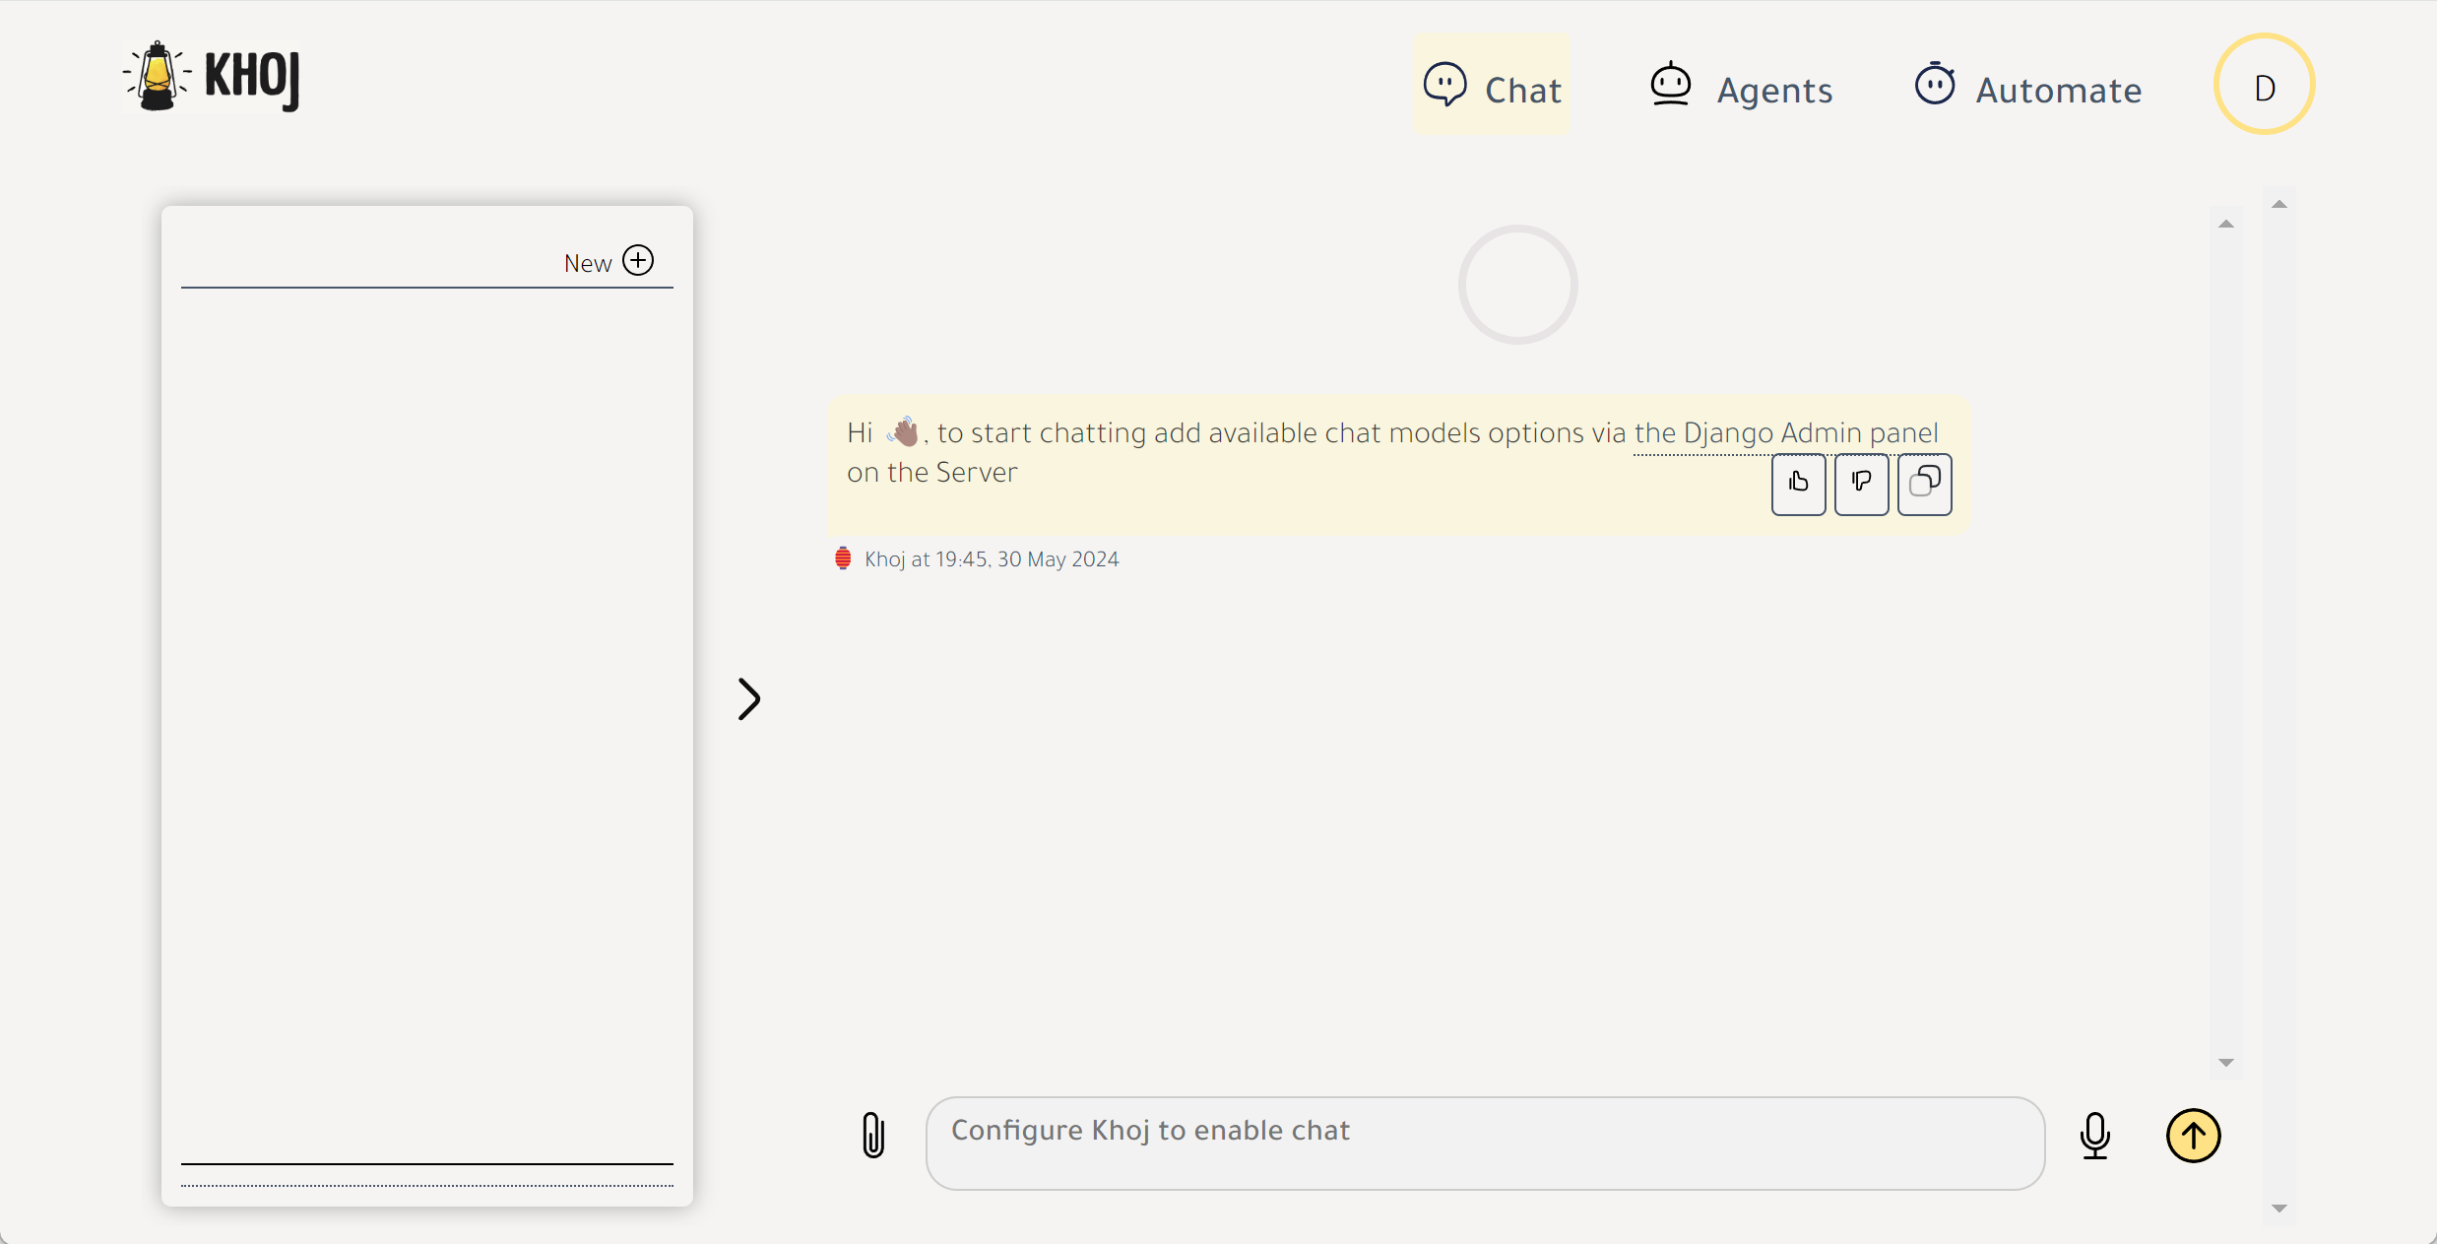2437x1244 pixels.
Task: Click the chat scrollbar down arrow
Action: coord(2225,1062)
